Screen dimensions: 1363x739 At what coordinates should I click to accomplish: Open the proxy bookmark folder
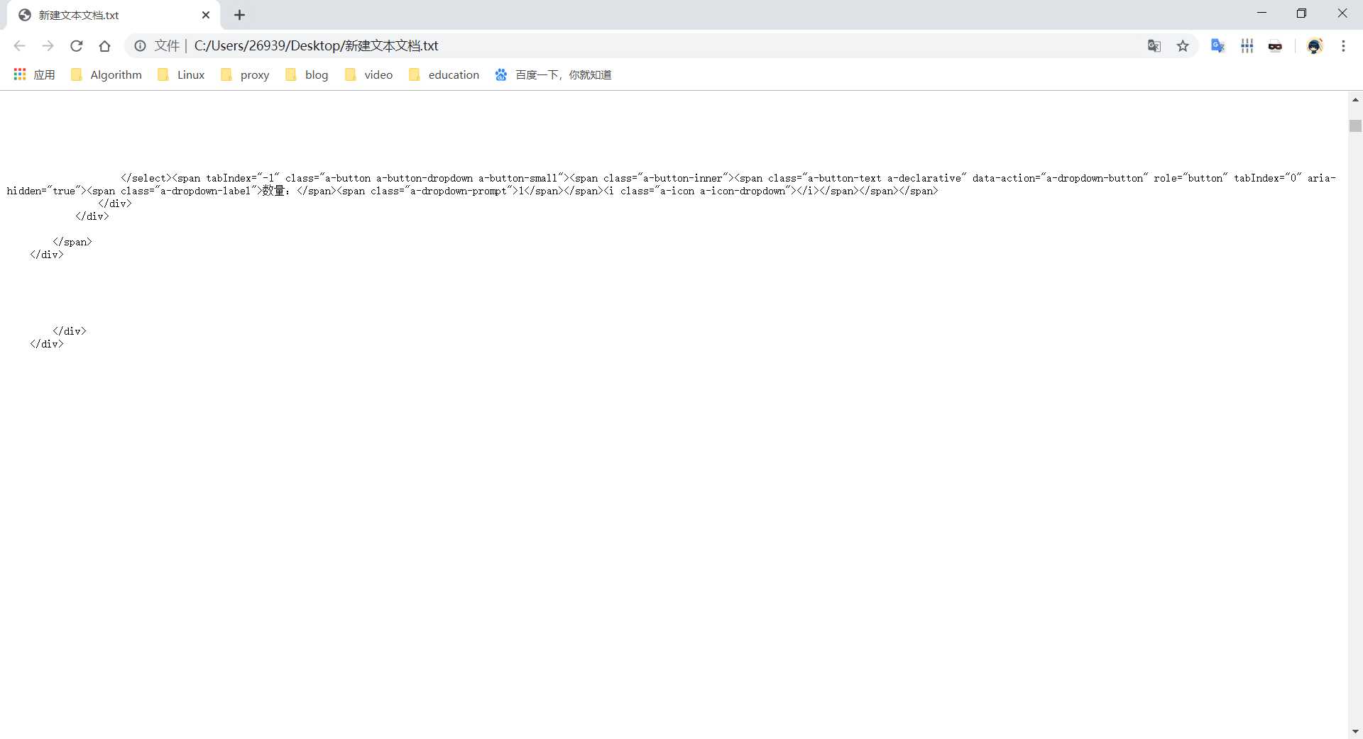[245, 74]
